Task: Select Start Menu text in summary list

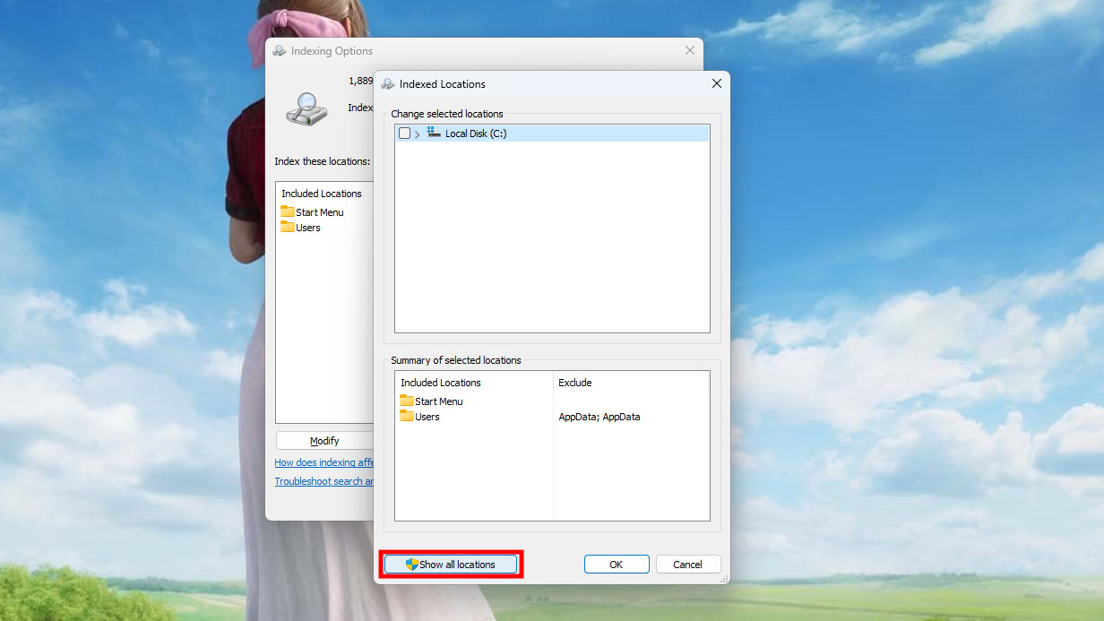Action: coord(439,401)
